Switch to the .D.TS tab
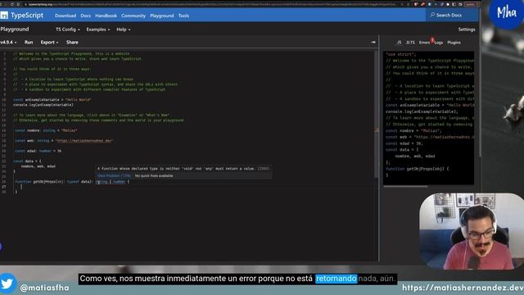The height and width of the screenshot is (295, 524). [x=410, y=43]
